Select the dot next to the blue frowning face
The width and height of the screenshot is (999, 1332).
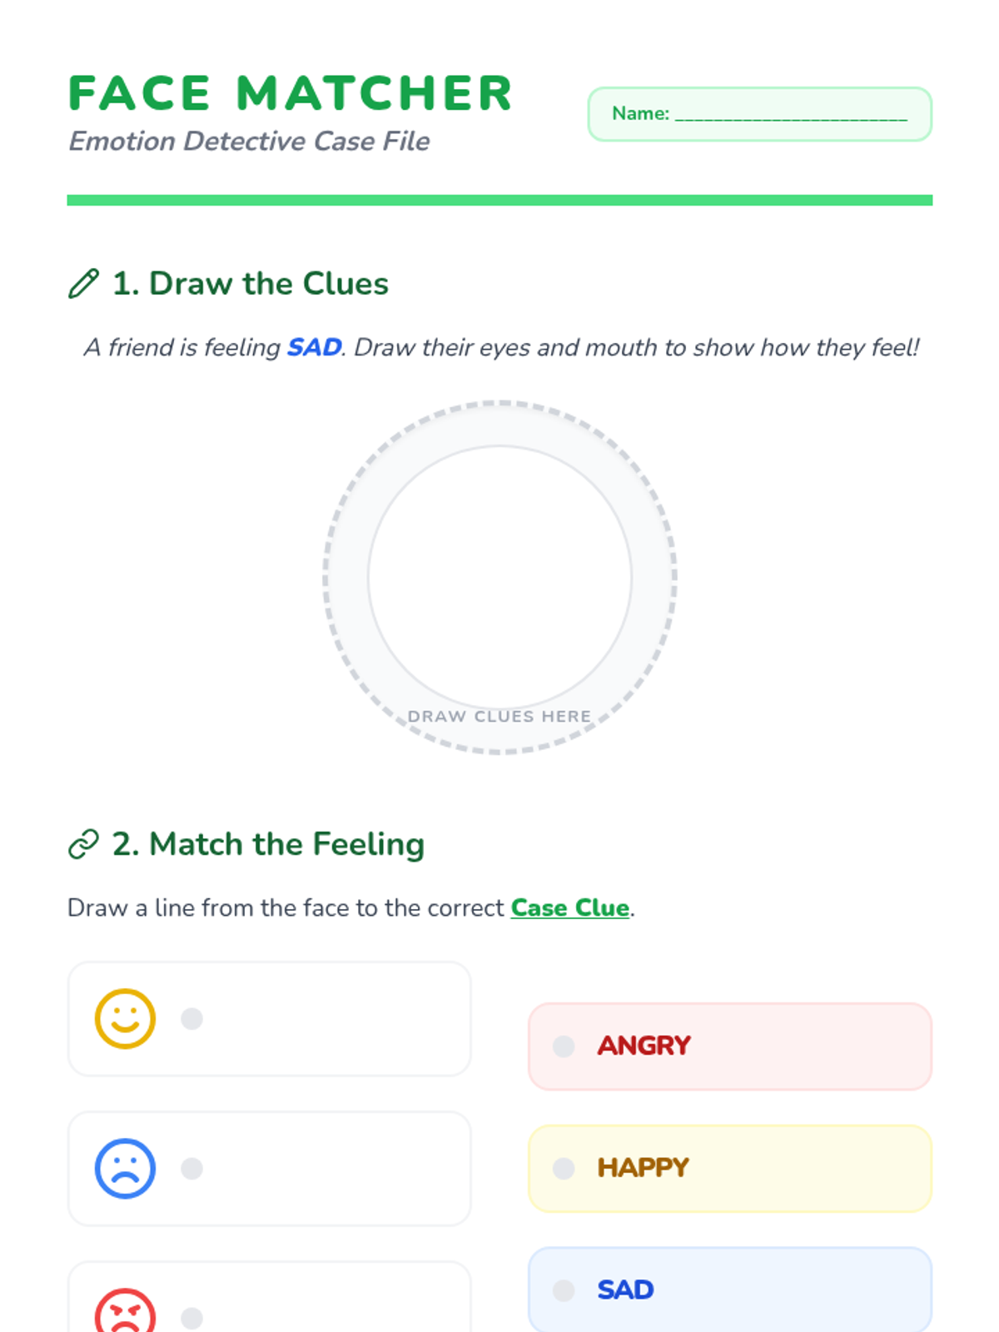tap(192, 1168)
